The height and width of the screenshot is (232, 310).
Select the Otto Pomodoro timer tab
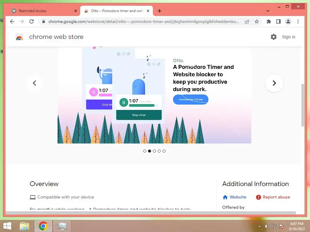tap(117, 11)
